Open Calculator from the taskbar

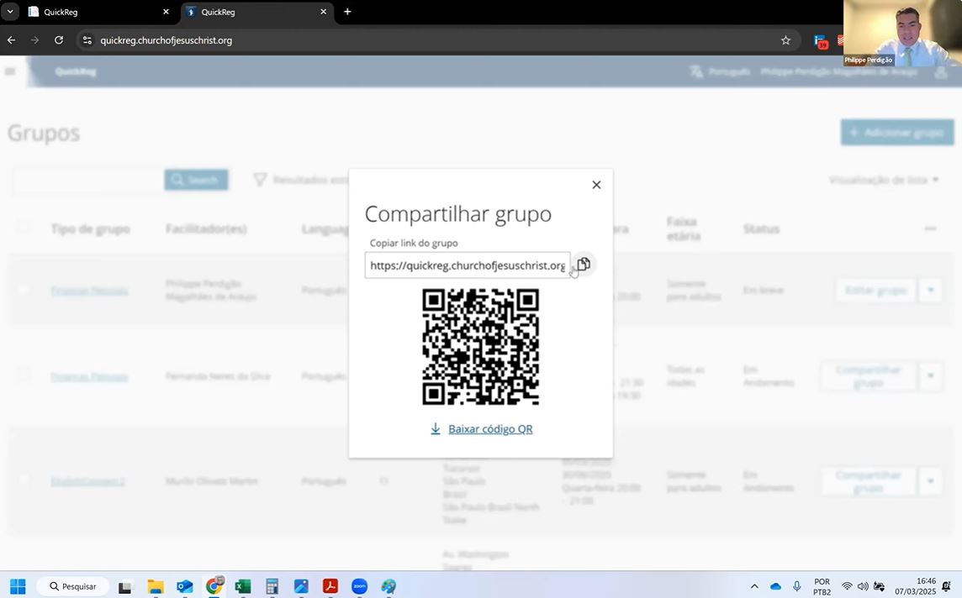click(x=272, y=587)
